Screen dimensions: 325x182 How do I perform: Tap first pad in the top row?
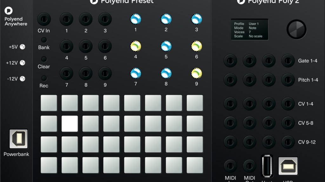click(49, 103)
